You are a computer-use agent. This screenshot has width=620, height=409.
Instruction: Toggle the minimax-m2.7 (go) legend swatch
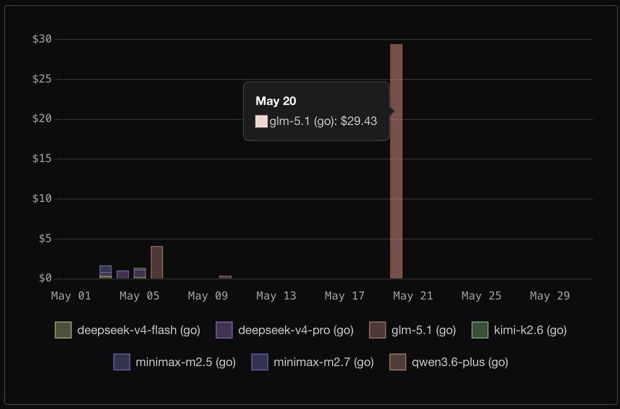(260, 362)
